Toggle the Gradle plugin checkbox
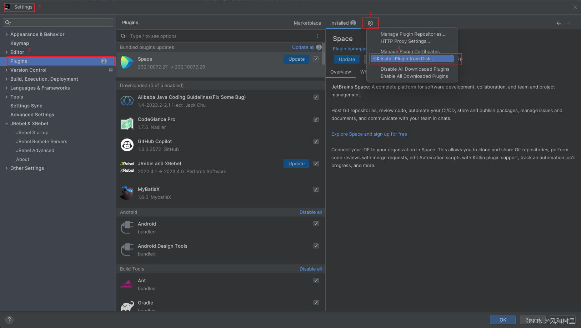 tap(316, 303)
